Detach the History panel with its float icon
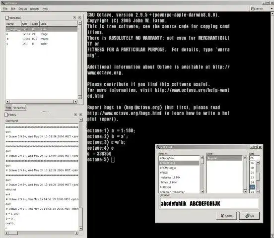The height and width of the screenshot is (238, 274). point(75,115)
